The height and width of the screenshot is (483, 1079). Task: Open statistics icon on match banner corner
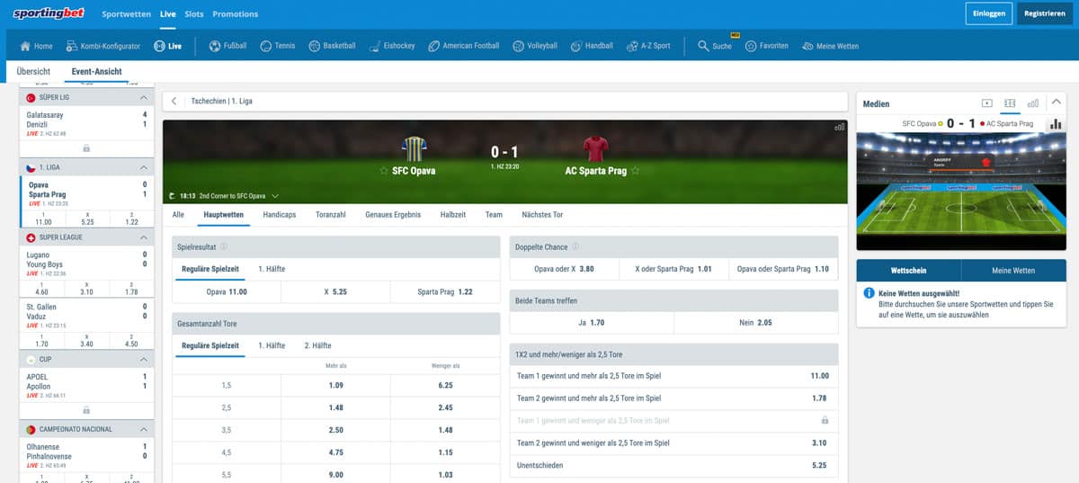coord(840,128)
